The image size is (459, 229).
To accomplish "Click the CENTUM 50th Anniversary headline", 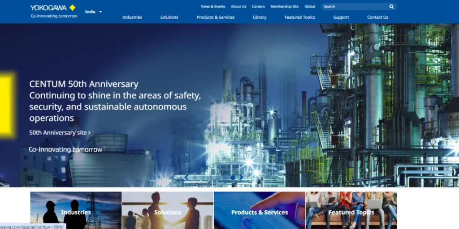I will [x=84, y=84].
